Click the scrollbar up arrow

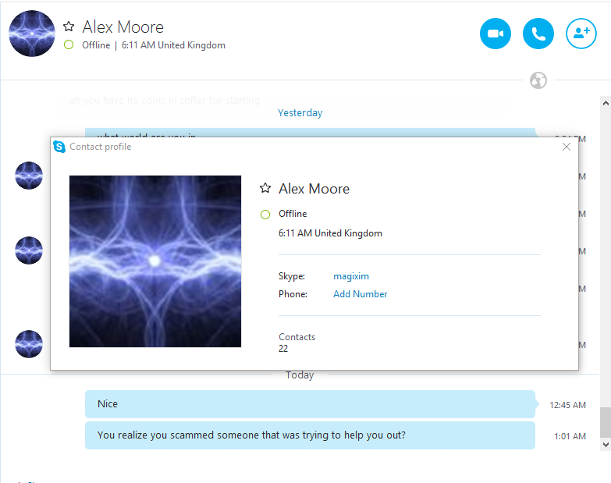click(x=606, y=103)
